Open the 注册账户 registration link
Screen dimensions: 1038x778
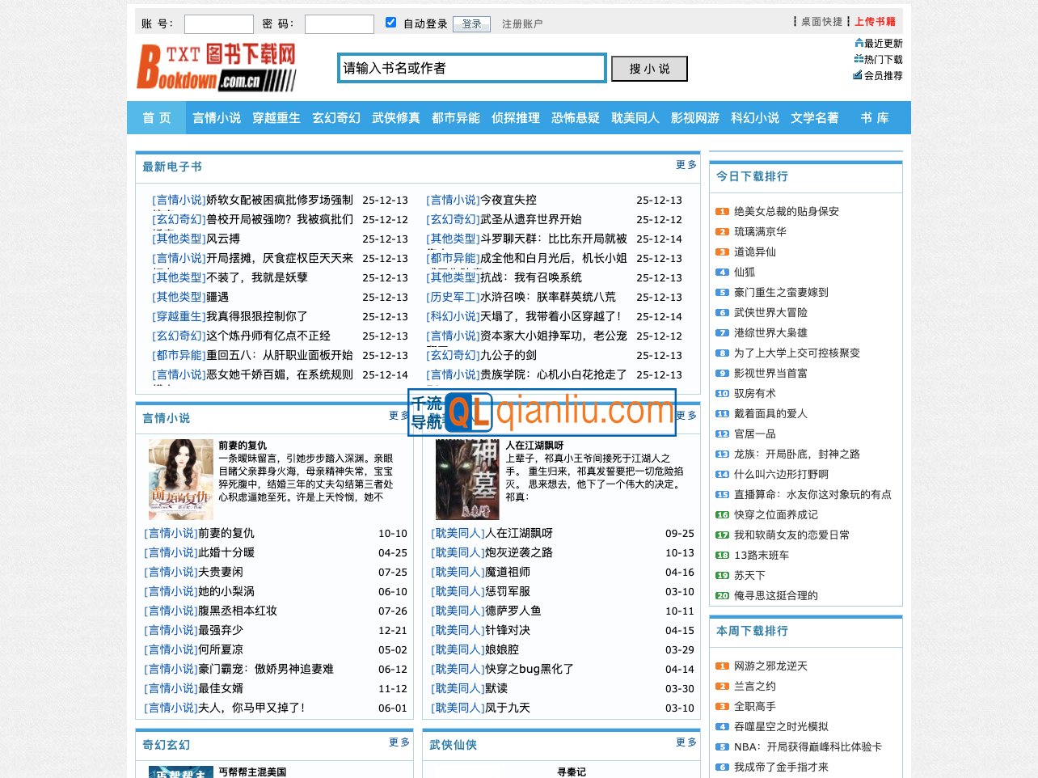pos(521,23)
